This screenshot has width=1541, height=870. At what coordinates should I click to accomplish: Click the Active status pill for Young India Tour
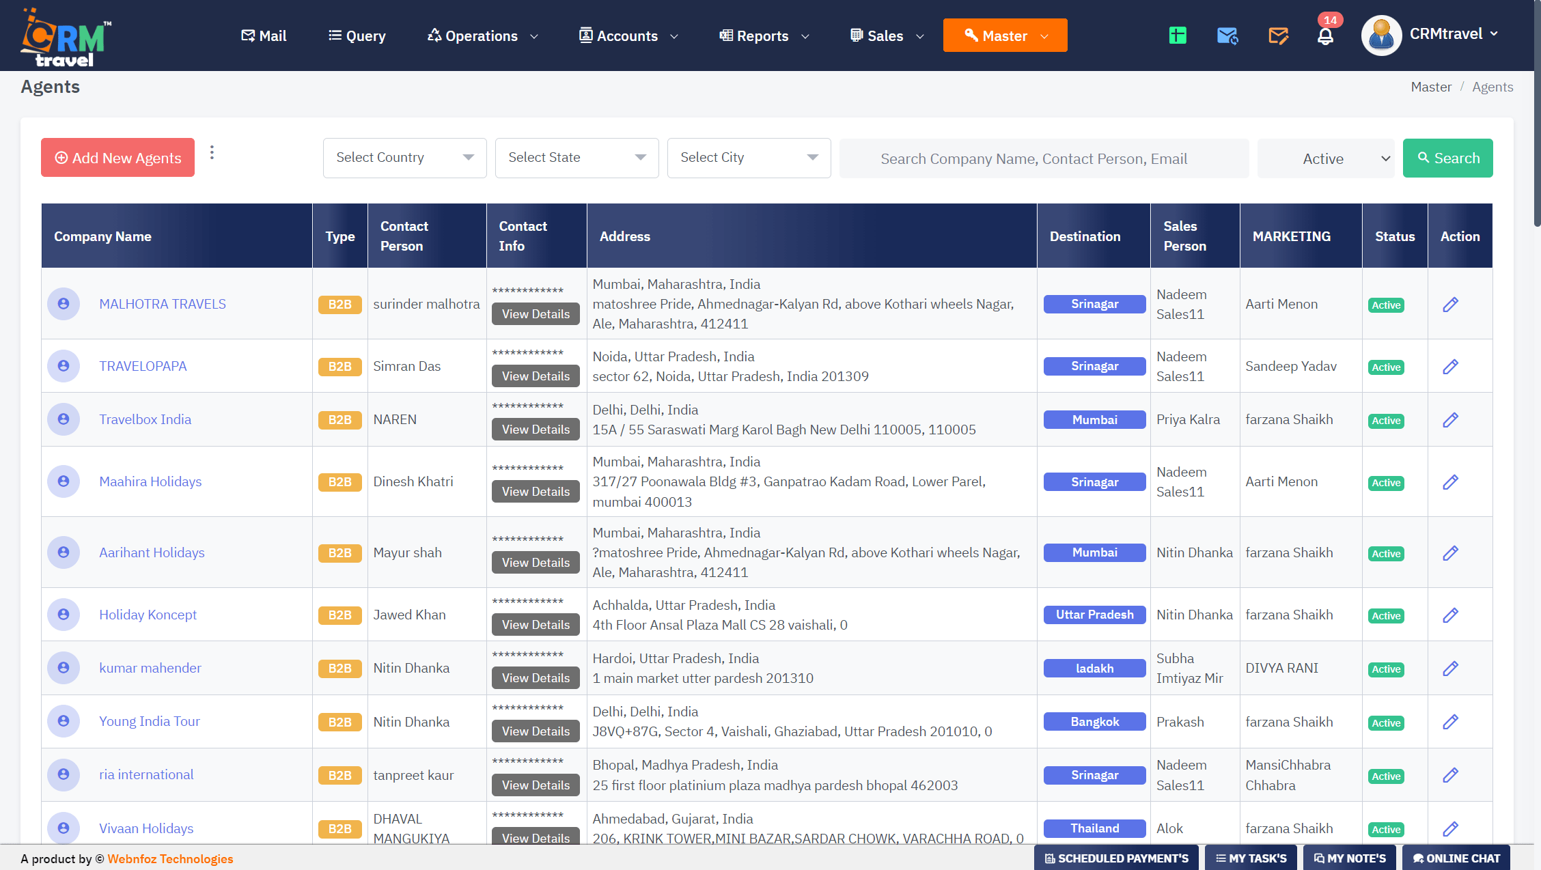[x=1386, y=722]
